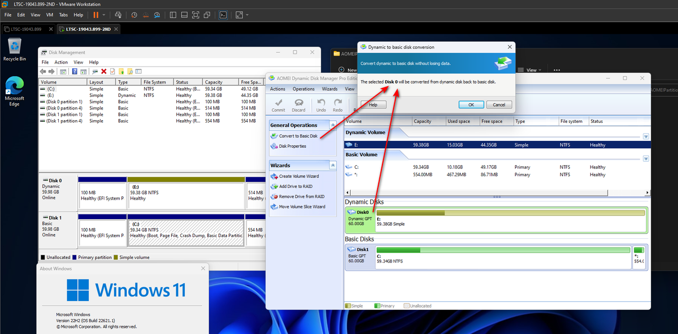The width and height of the screenshot is (678, 334).
Task: Click Free space column header in AOMEI
Action: coord(496,121)
